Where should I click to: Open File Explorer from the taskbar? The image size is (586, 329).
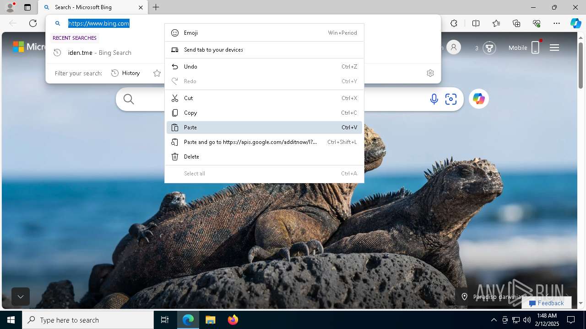tap(210, 320)
